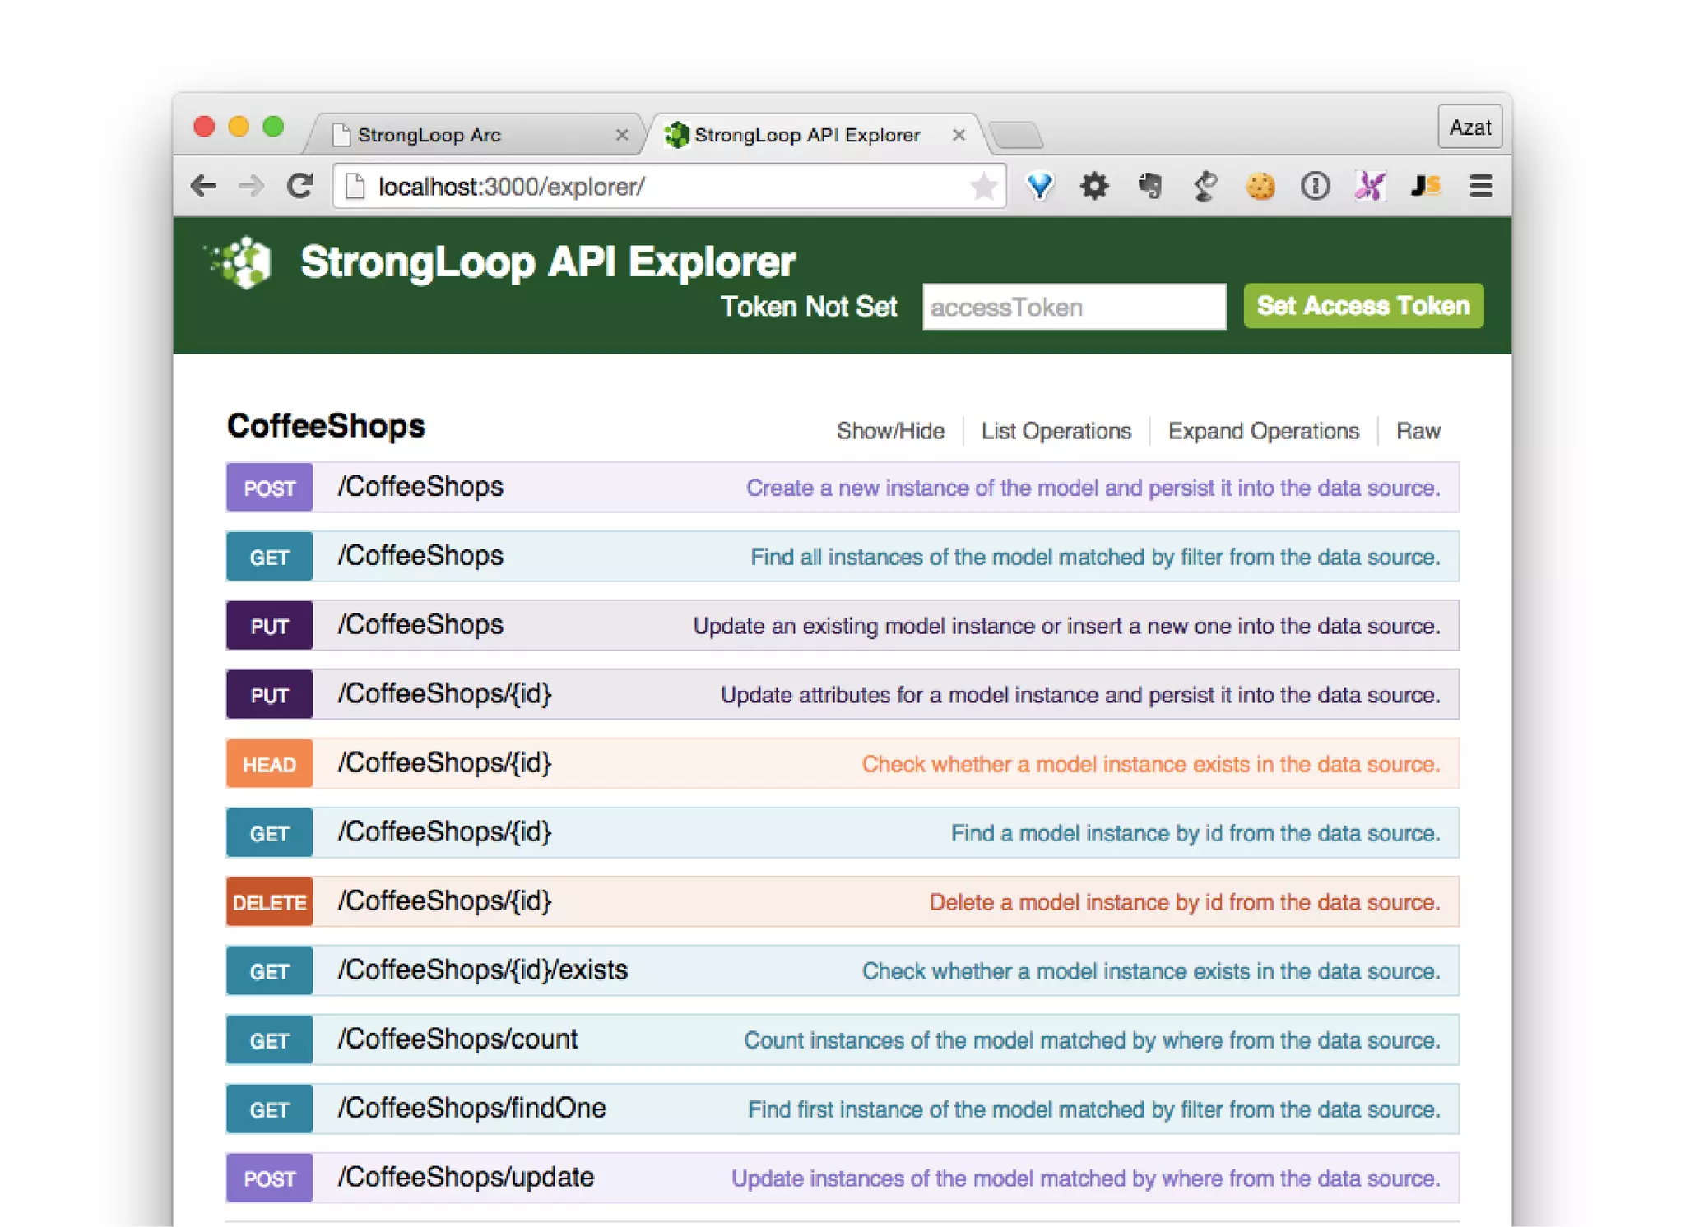This screenshot has width=1685, height=1227.
Task: Open the Chrome hamburger menu
Action: 1481,187
